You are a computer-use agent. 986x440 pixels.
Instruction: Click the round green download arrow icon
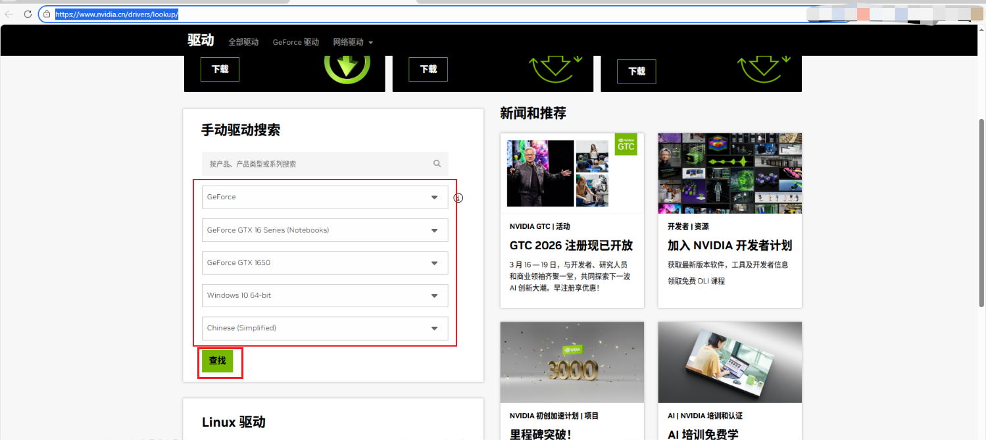(x=347, y=68)
